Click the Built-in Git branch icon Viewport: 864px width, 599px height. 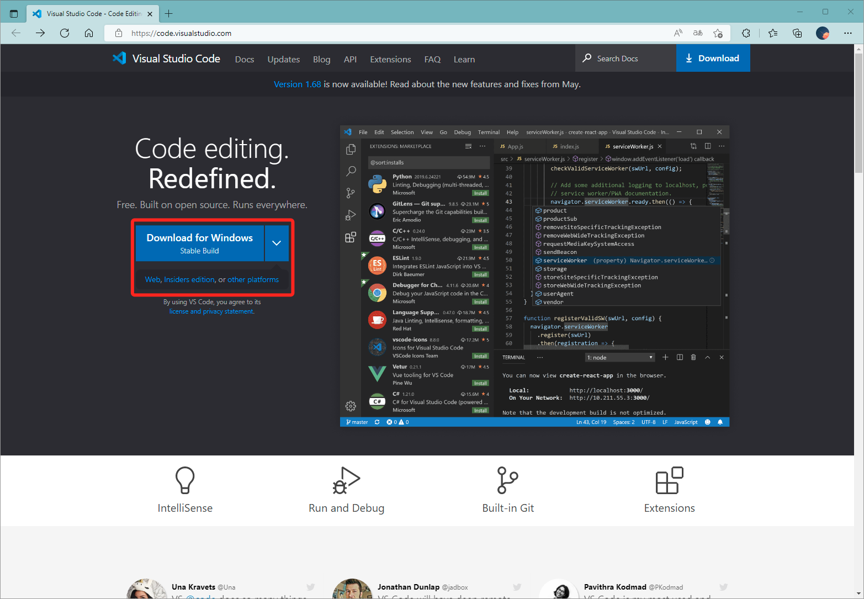(x=507, y=480)
